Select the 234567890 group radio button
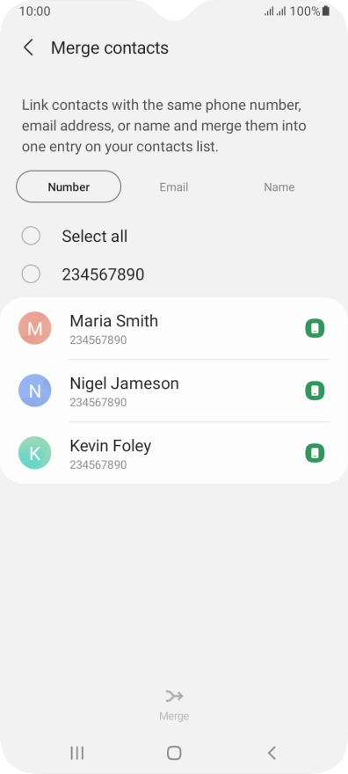 31,274
